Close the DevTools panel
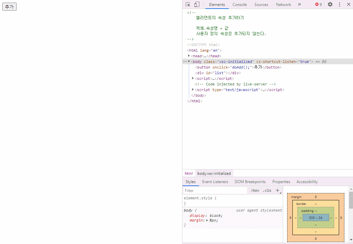Image resolution: width=353 pixels, height=244 pixels. pos(348,4)
